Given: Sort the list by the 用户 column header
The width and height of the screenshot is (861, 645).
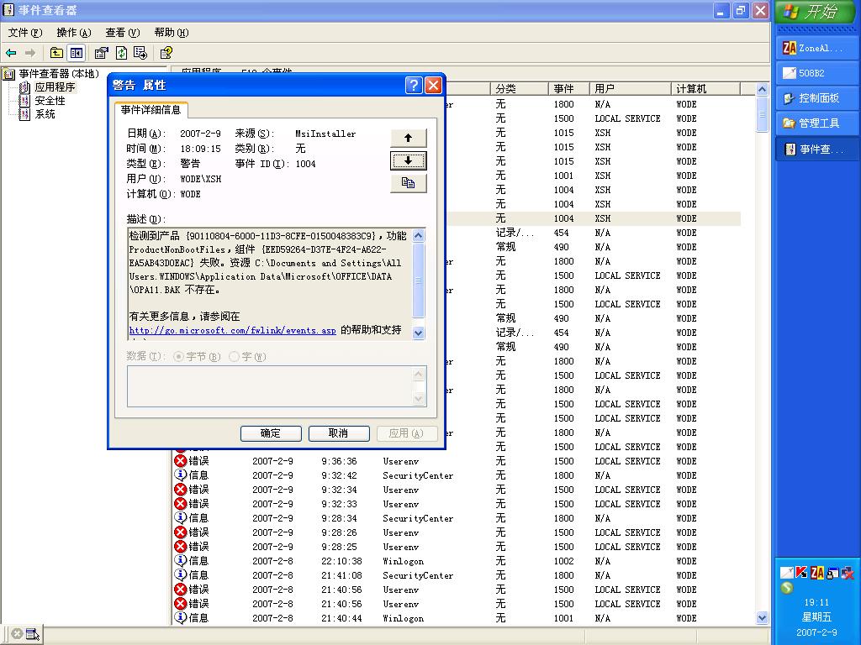Looking at the screenshot, I should coord(630,89).
